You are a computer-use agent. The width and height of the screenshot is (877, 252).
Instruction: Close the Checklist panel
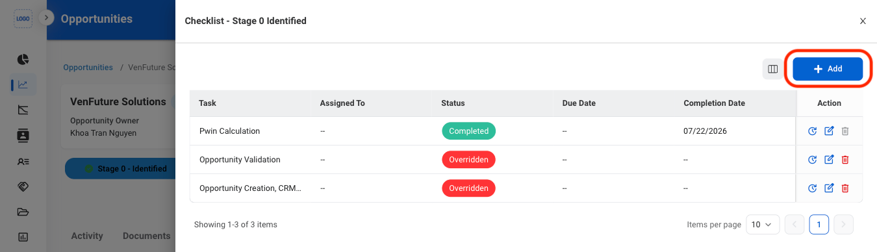pos(863,21)
